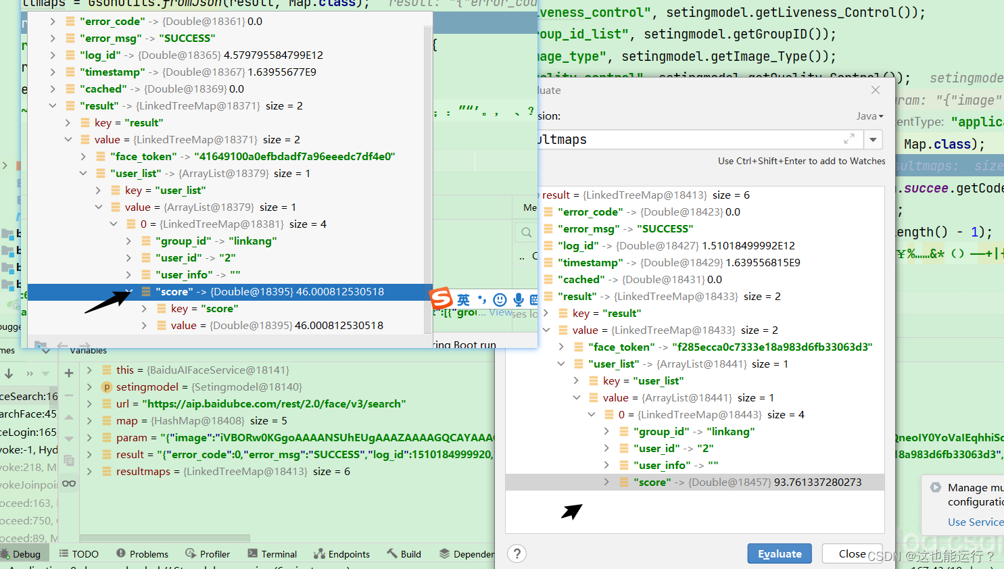Collapse value = LinkedTreeMap@18433 in Evaluate result

[x=546, y=330]
